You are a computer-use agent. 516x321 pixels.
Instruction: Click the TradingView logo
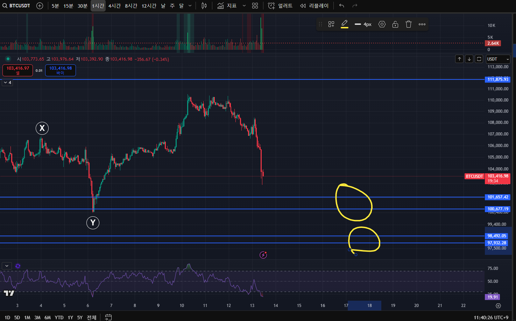pos(9,293)
